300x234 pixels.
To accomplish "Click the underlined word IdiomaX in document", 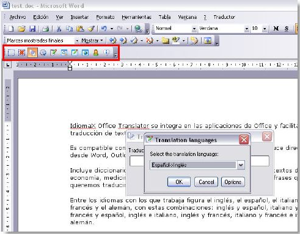I will [x=83, y=126].
